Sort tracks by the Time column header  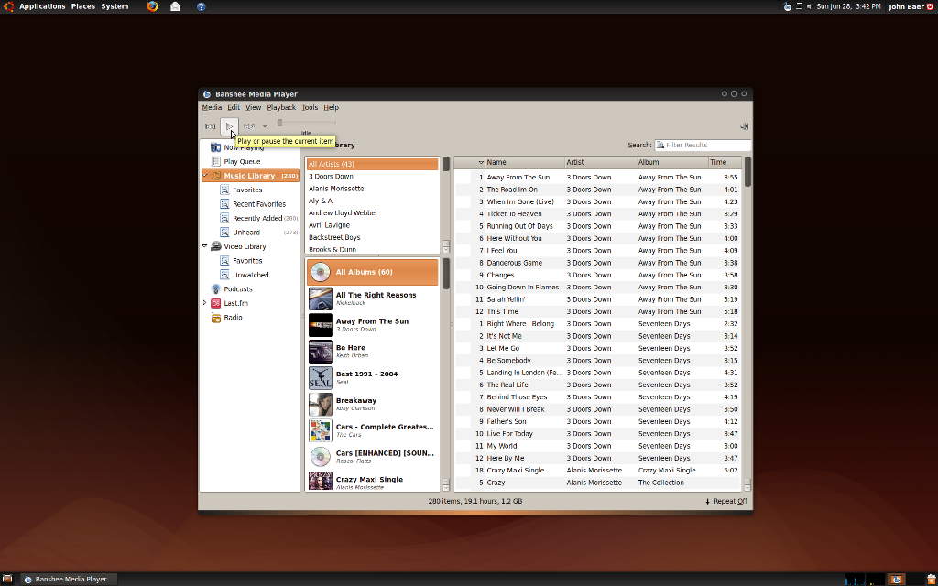click(x=725, y=163)
